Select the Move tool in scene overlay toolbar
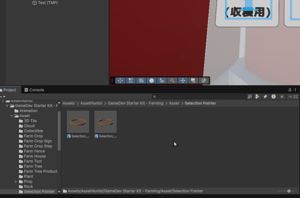Viewport: 300px width, 198px height. (x=120, y=81)
